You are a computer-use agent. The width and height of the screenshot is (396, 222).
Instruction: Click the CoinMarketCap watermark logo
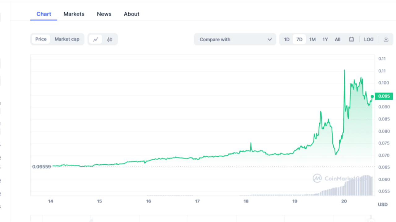[317, 178]
